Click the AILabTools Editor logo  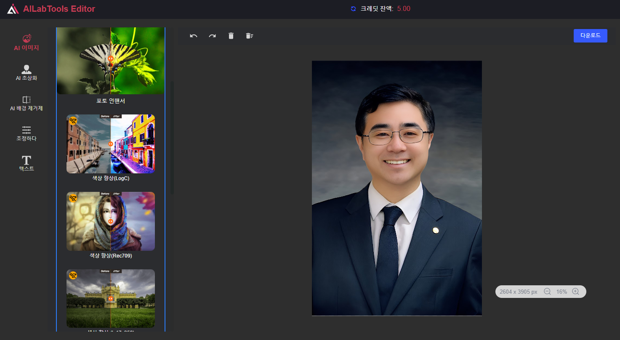[51, 9]
